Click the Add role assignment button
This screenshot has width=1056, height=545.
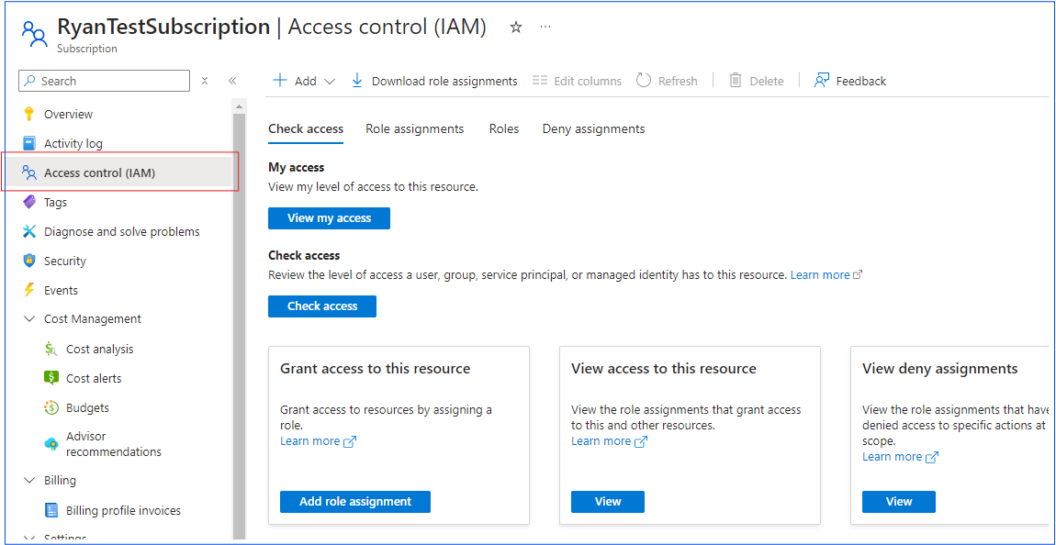(x=355, y=501)
